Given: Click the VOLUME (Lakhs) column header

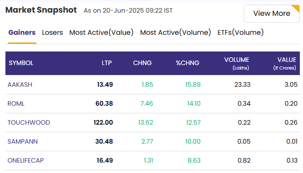Looking at the screenshot, I should coord(237,64).
